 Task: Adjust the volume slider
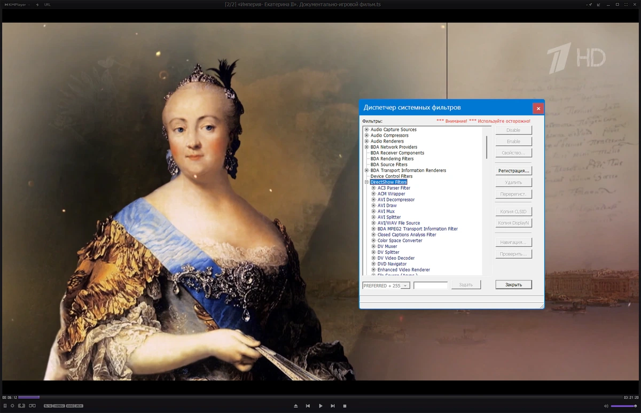point(624,406)
